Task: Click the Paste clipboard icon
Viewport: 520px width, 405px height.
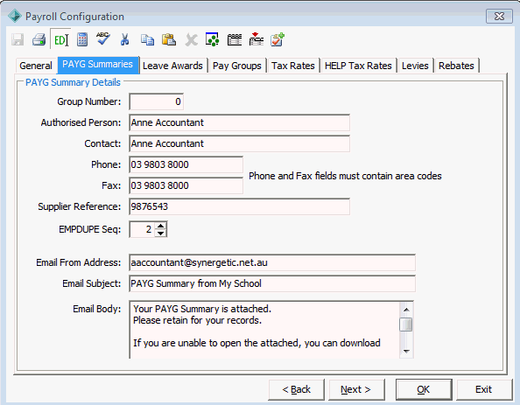Action: coord(169,39)
